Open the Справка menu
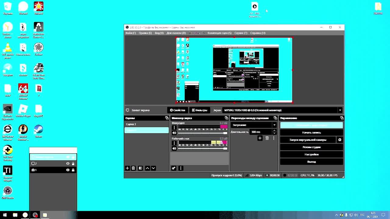This screenshot has height=219, width=390. (x=258, y=33)
